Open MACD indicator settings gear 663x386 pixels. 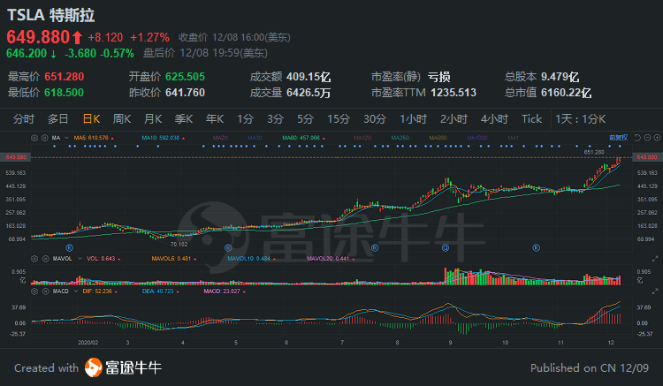[x=34, y=291]
